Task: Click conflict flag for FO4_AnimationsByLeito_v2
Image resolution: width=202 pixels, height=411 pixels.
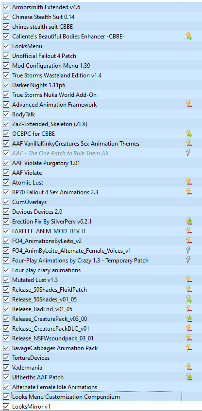Action: (x=189, y=241)
